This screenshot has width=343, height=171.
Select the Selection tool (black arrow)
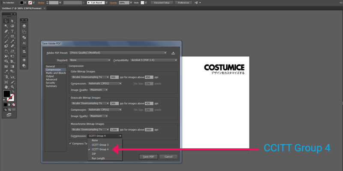pyautogui.click(x=6, y=21)
